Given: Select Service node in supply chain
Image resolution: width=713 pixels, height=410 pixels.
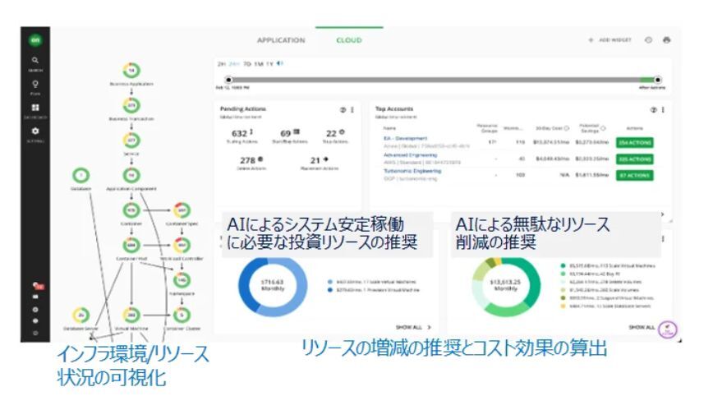Looking at the screenshot, I should pyautogui.click(x=131, y=141).
